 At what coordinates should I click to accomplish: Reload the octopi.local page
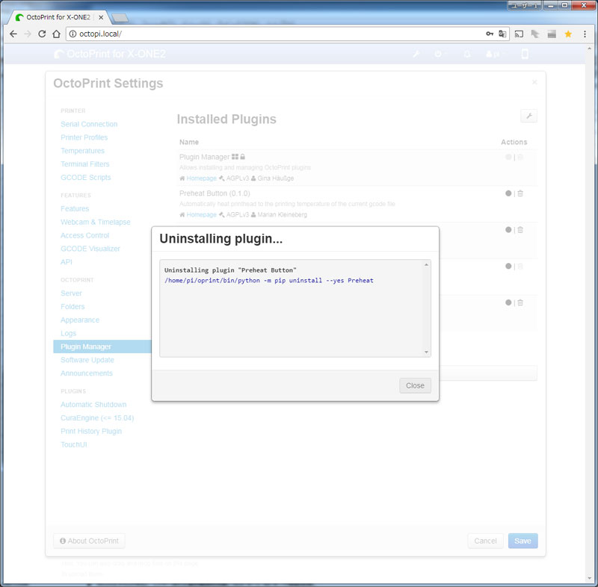42,34
